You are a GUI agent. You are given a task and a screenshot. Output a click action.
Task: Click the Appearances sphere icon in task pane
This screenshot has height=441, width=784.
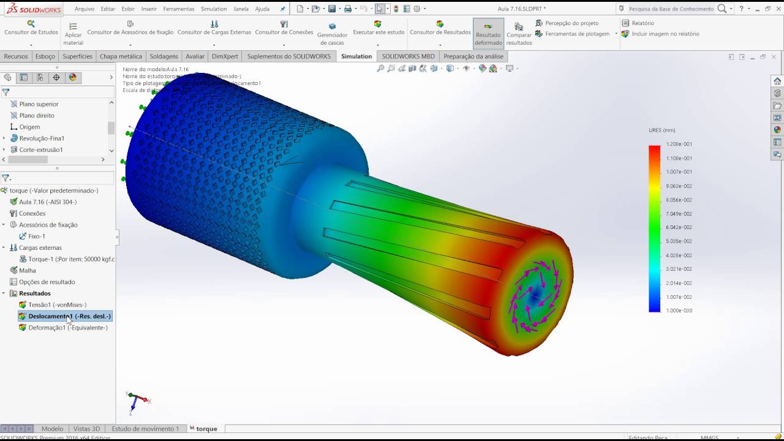(777, 130)
